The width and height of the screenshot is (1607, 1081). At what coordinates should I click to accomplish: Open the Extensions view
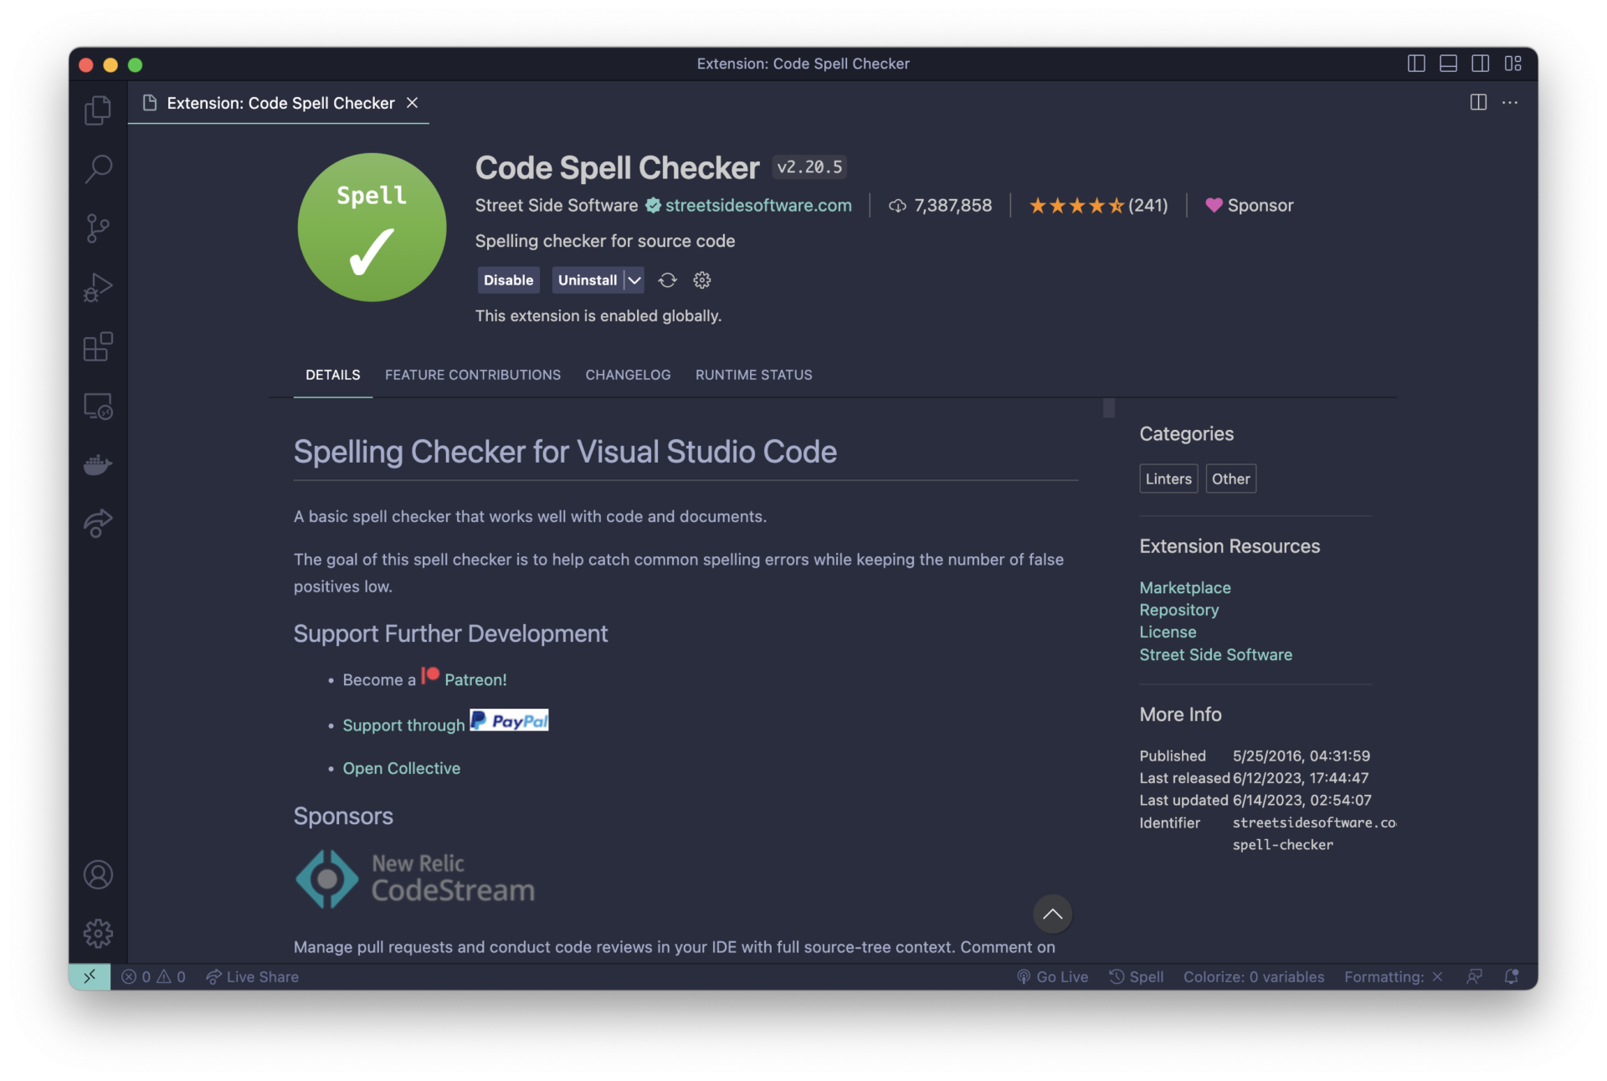[x=98, y=346]
